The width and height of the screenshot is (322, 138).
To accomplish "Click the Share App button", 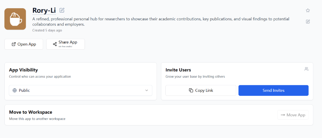I will pyautogui.click(x=65, y=44).
